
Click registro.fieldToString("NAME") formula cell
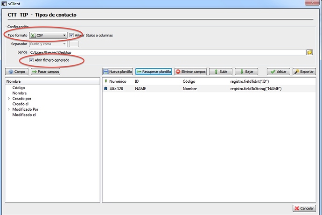click(x=256, y=89)
